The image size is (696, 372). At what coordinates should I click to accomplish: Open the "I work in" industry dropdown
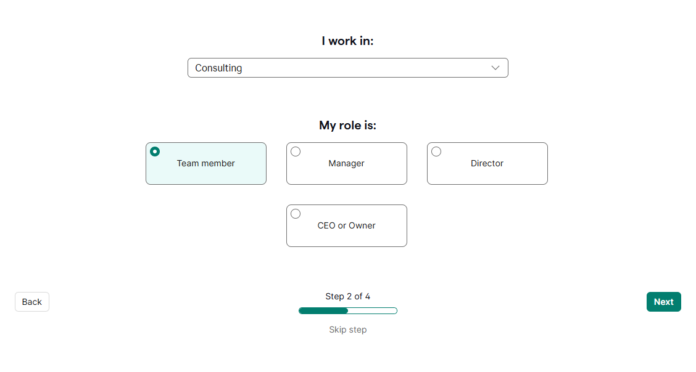pyautogui.click(x=347, y=68)
